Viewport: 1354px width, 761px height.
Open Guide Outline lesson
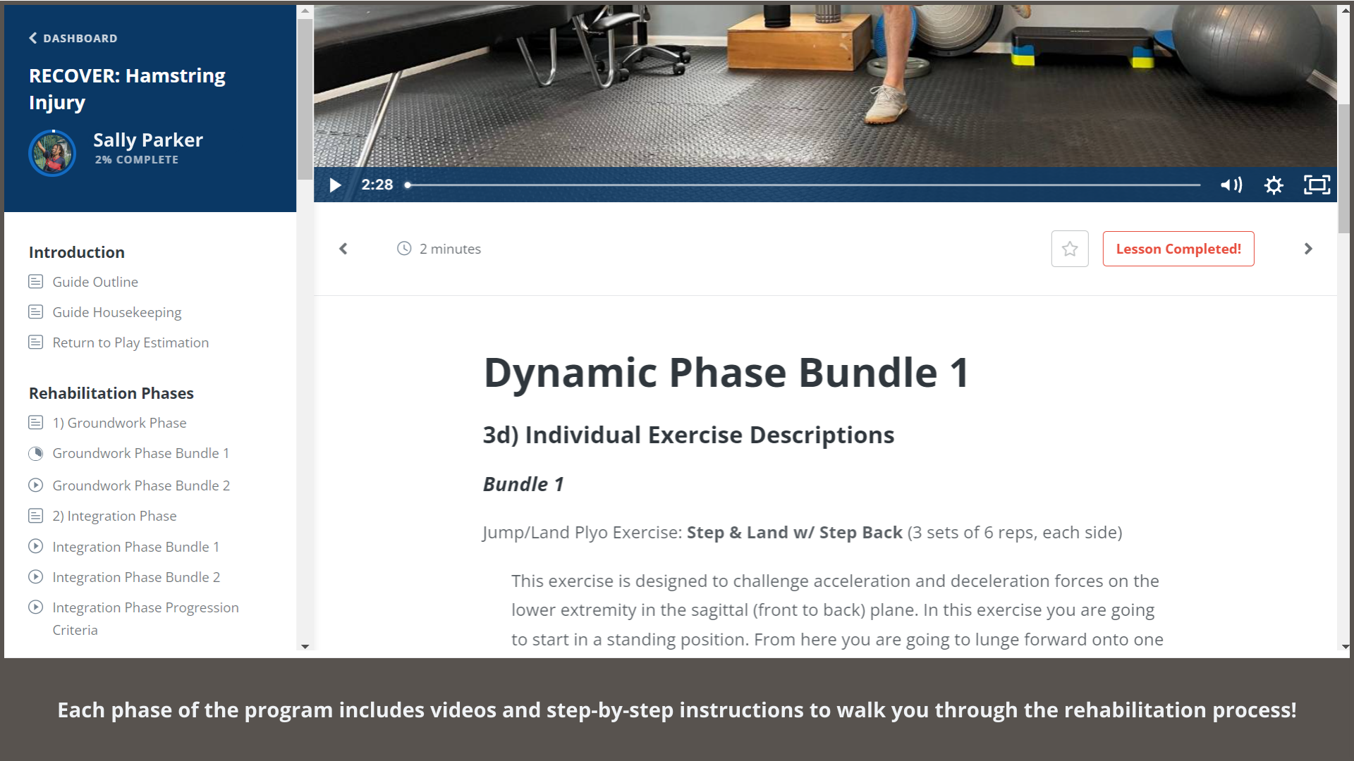(x=95, y=282)
